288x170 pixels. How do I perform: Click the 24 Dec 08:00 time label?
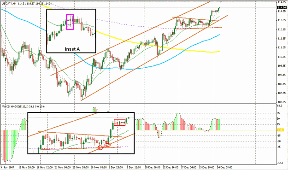[224, 167]
